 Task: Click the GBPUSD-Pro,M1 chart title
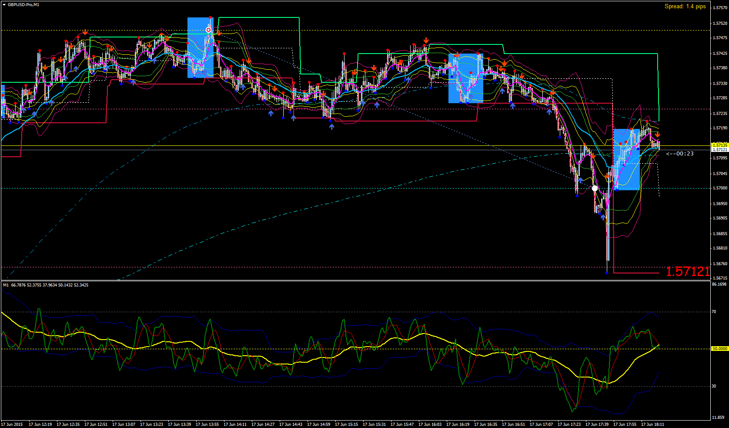pyautogui.click(x=23, y=5)
